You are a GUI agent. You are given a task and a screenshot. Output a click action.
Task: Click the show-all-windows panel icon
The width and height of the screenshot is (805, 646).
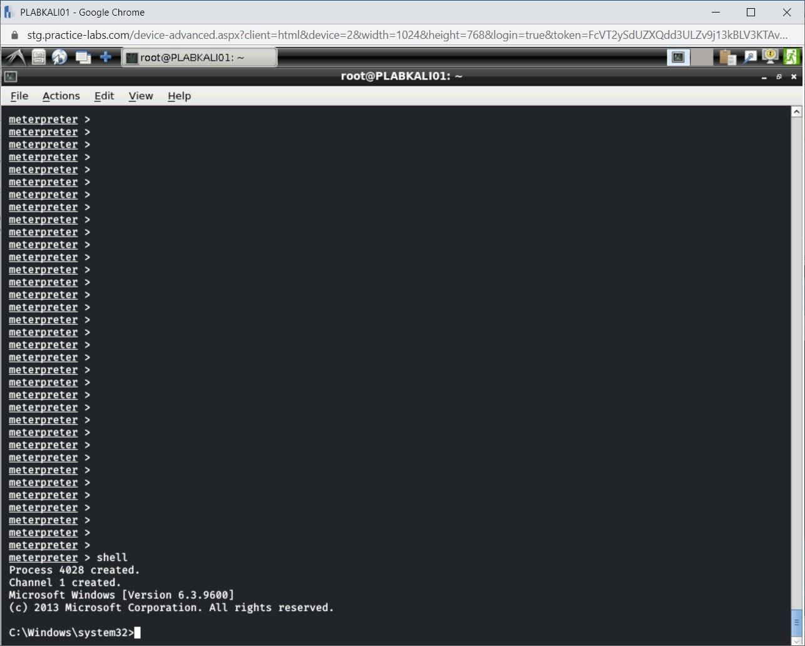pyautogui.click(x=83, y=56)
